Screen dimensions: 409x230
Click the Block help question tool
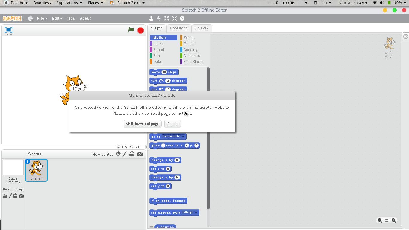(x=182, y=18)
